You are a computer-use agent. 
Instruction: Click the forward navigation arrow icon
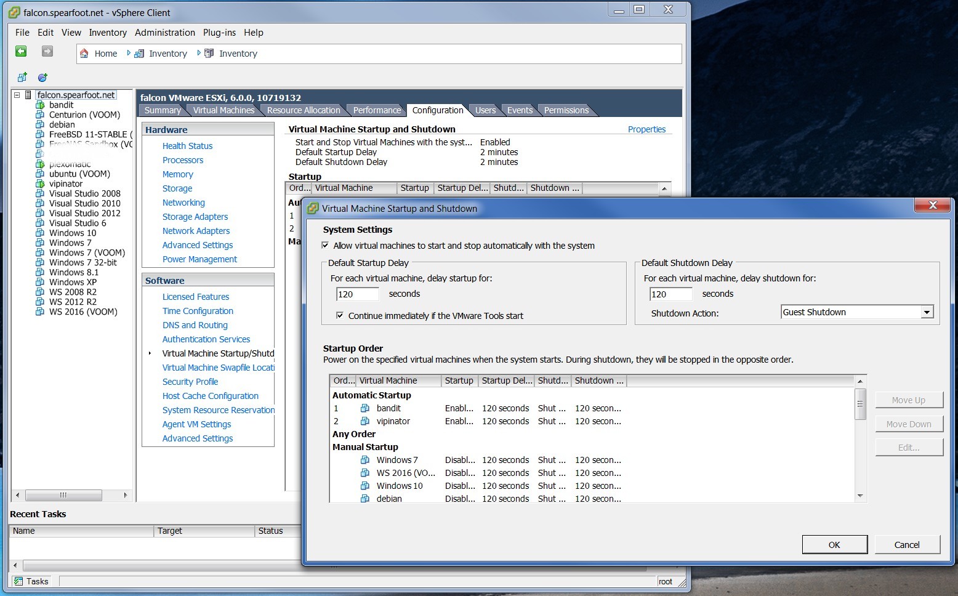point(47,52)
